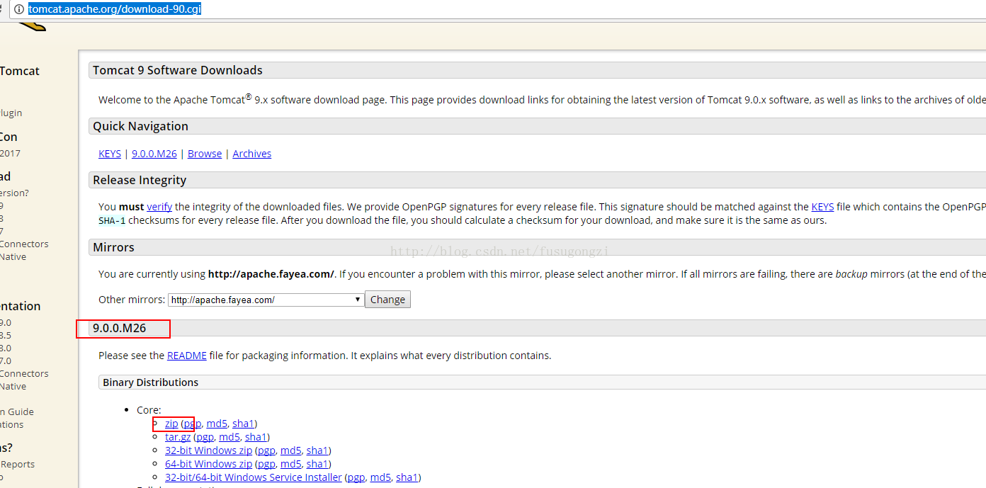Screen dimensions: 986x488
Task: Open the sidebar '9.0' documentation link
Action: 6,322
